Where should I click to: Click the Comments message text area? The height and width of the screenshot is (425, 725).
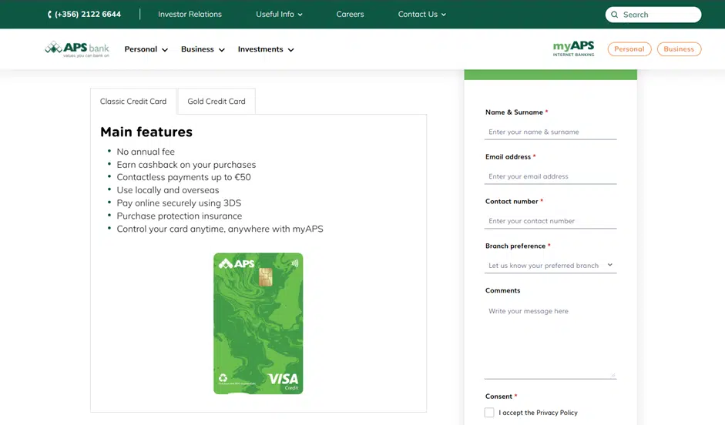[550, 340]
